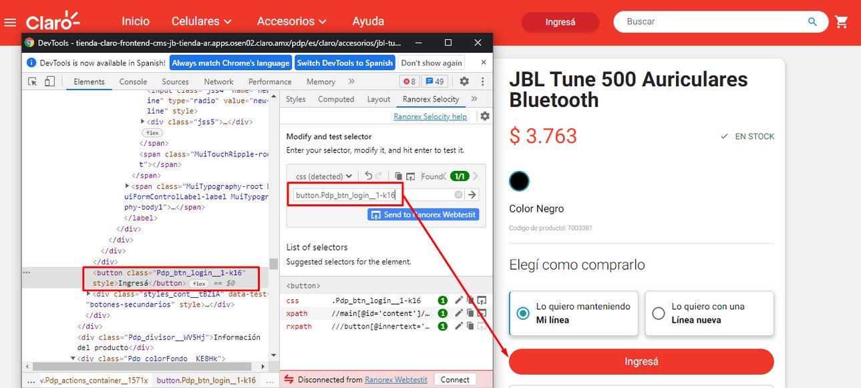
Task: Click the search magnifier icon
Action: 813,21
